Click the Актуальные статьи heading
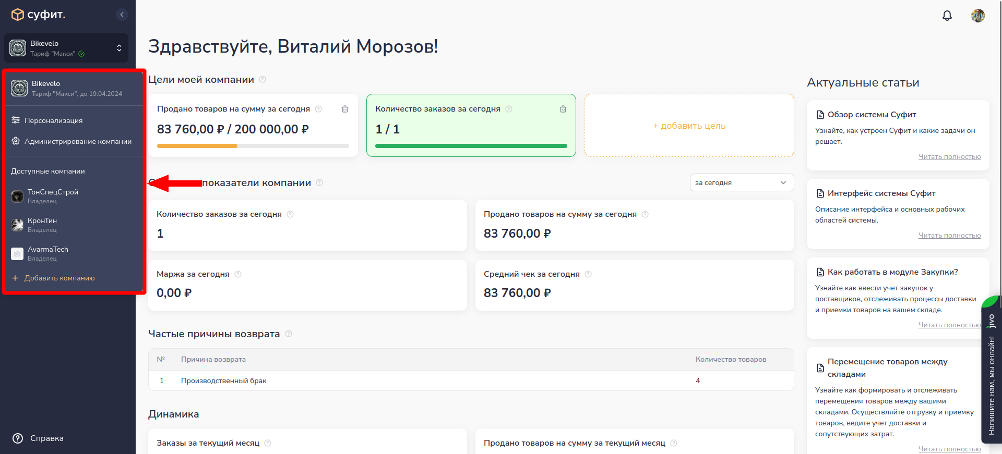The image size is (1002, 454). pyautogui.click(x=863, y=82)
